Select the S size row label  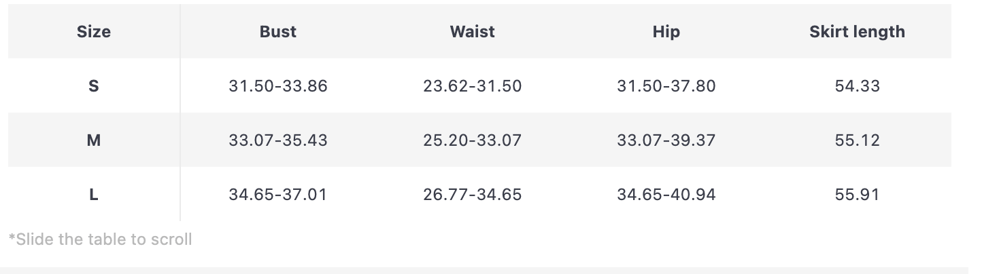[94, 86]
